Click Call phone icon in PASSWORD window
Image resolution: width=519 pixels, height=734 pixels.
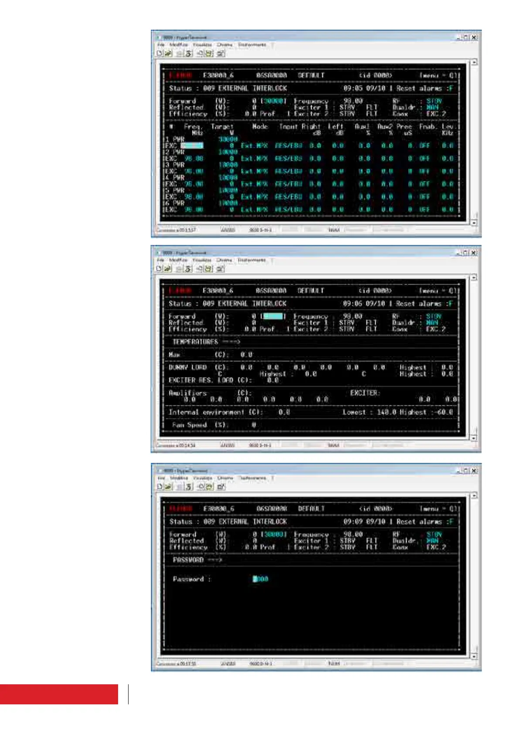(x=180, y=487)
